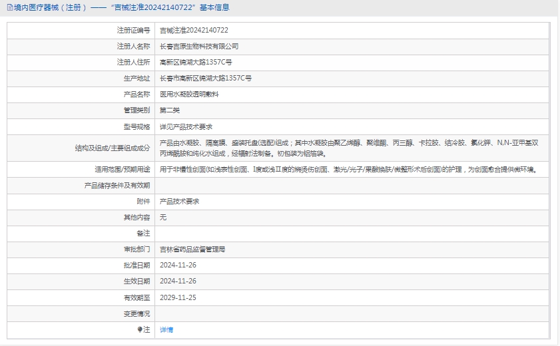
Task: Click registrant name 长春吉原生物科技有限公司
Action: (x=199, y=47)
